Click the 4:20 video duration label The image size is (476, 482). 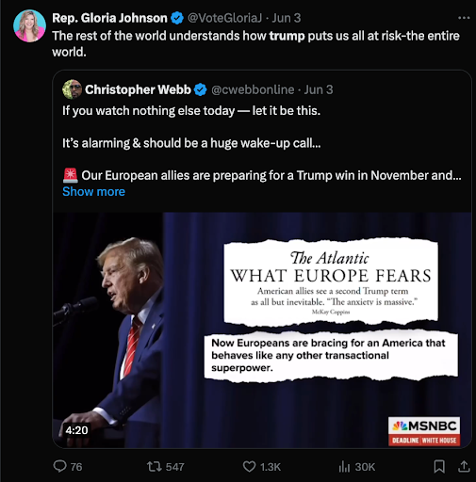76,430
